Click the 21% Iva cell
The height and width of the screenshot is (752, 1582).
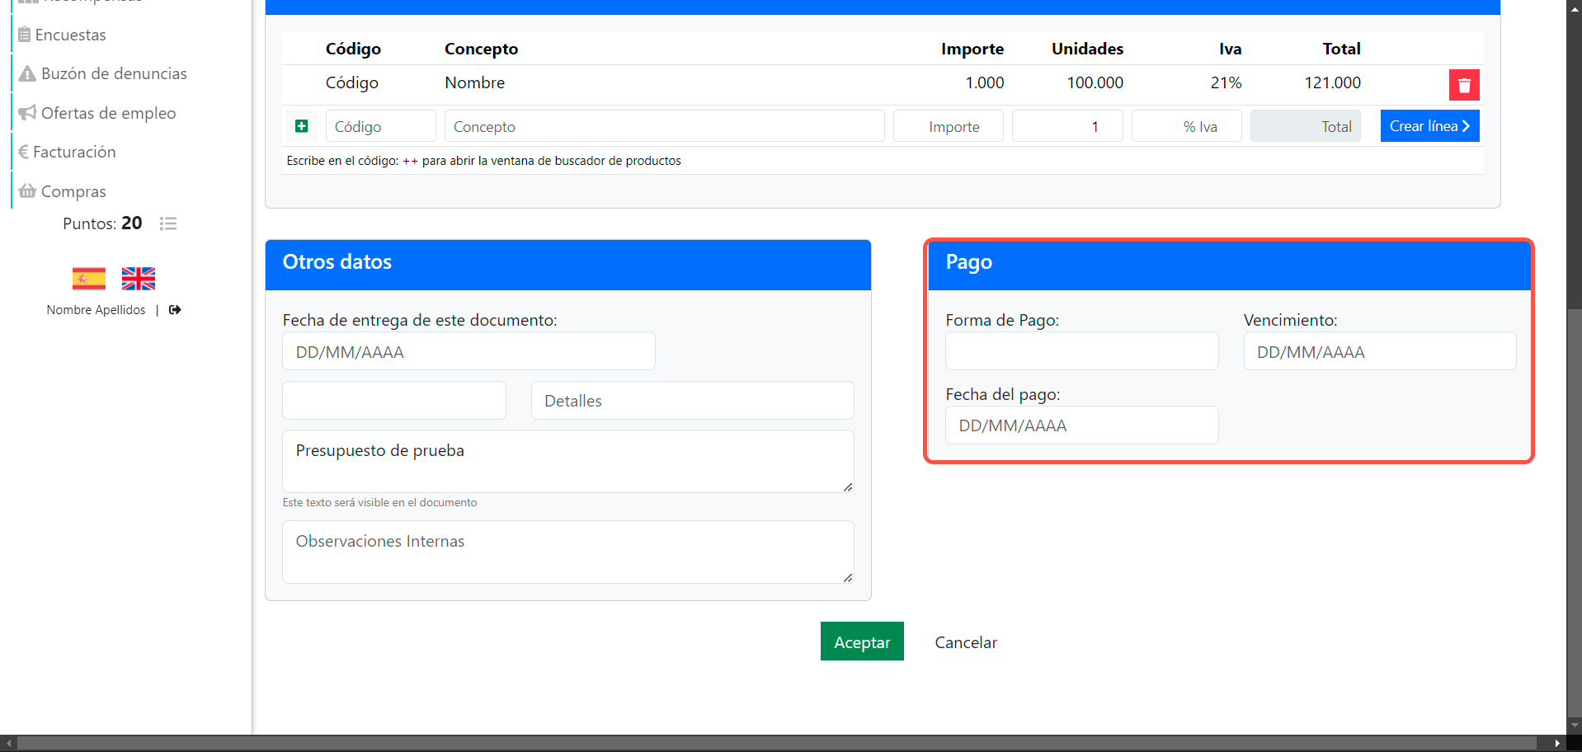1226,82
